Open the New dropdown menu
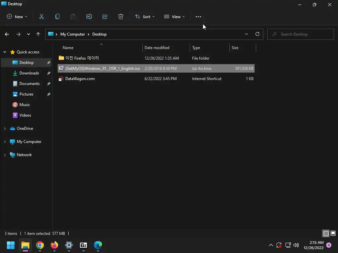Viewport: 338px width, 253px height. [17, 16]
